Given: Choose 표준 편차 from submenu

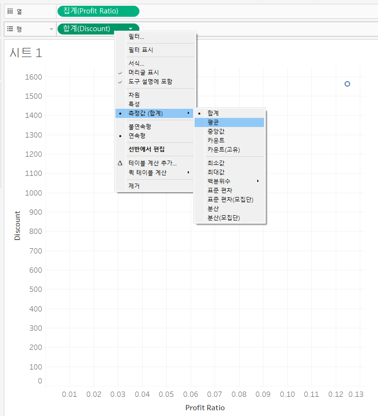Looking at the screenshot, I should tap(229, 190).
